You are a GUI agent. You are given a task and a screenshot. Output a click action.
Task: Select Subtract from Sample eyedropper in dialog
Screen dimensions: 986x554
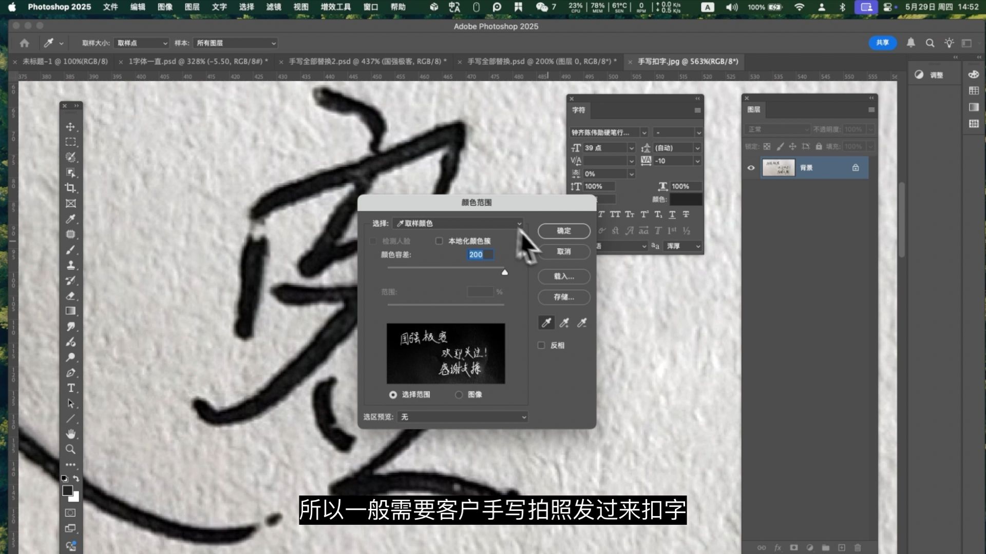pos(582,323)
